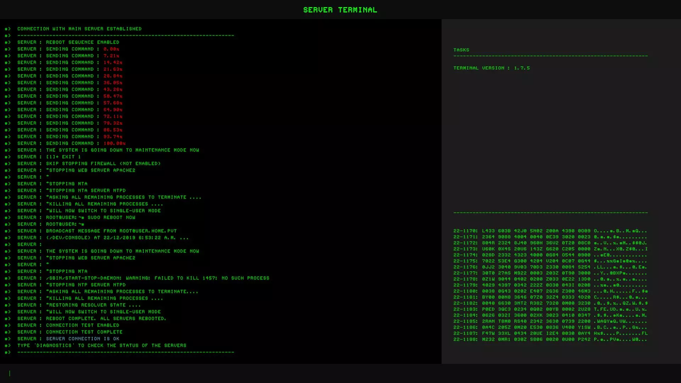Click the SERVER TERMINAL title

pos(340,10)
